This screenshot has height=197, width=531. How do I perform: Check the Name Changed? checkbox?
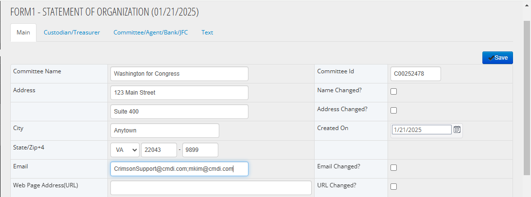(393, 91)
